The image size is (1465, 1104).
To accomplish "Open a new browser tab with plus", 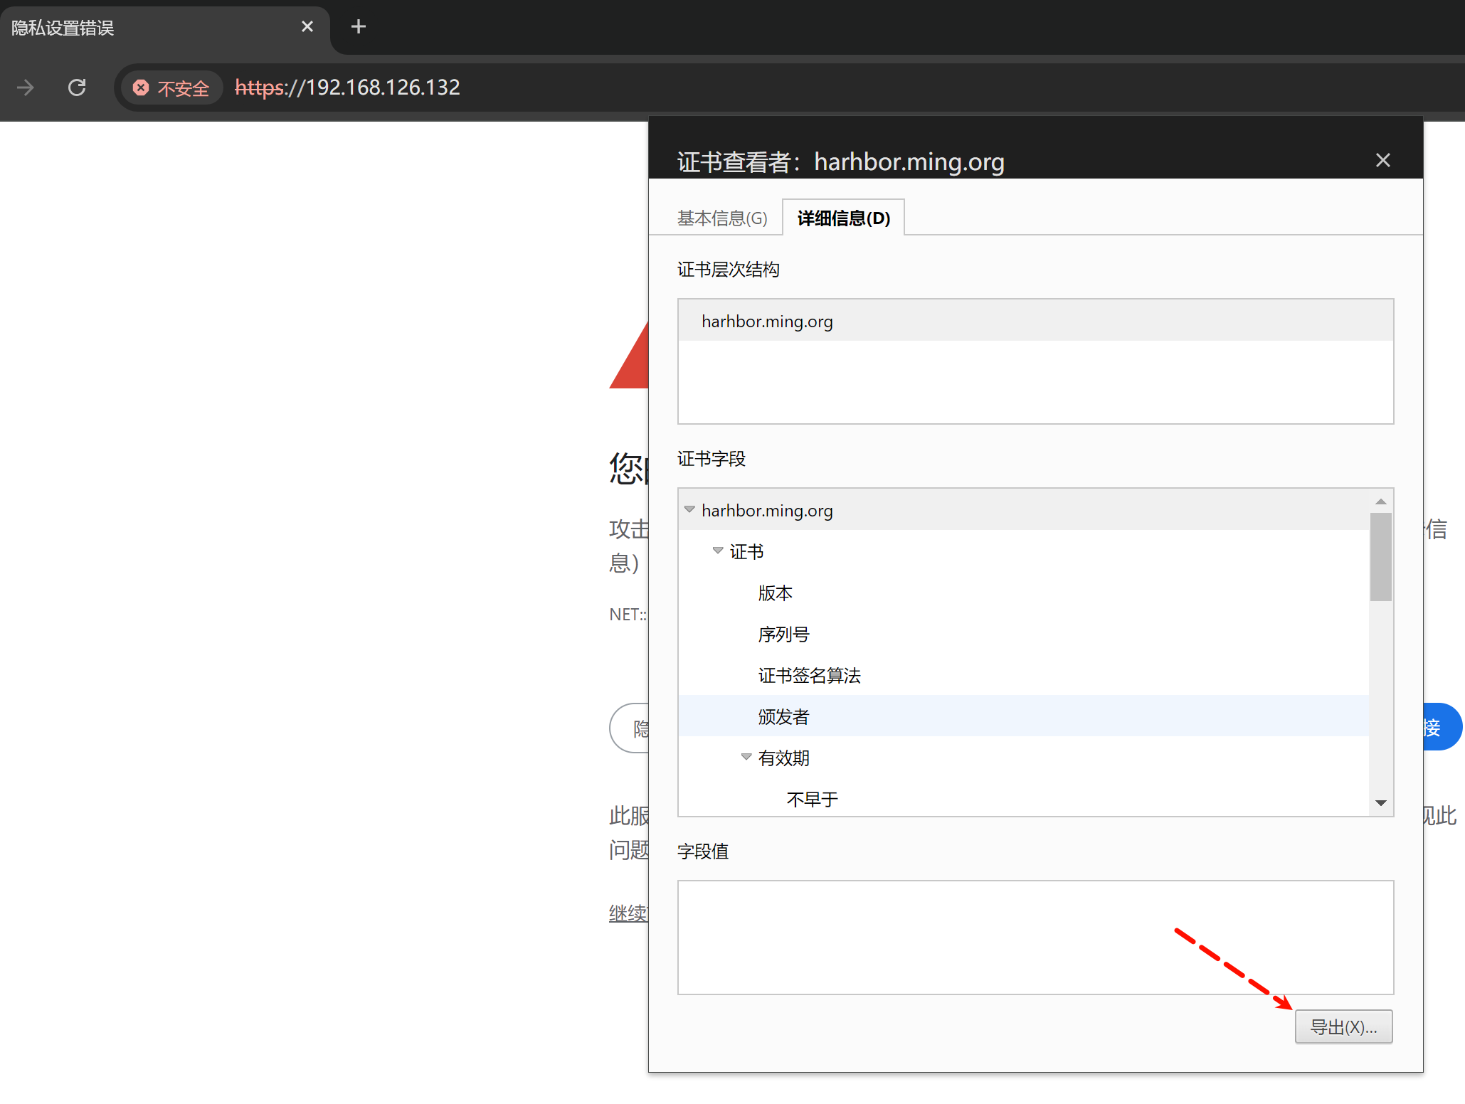I will (x=359, y=27).
